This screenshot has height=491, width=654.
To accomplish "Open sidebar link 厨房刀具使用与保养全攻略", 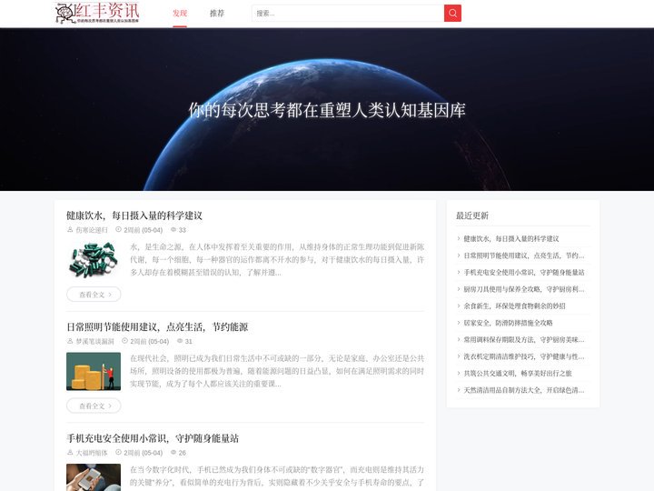I will pos(524,289).
